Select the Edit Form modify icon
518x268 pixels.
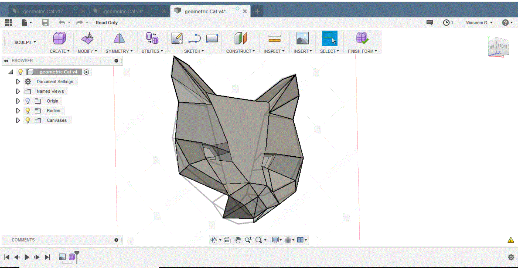coord(87,38)
